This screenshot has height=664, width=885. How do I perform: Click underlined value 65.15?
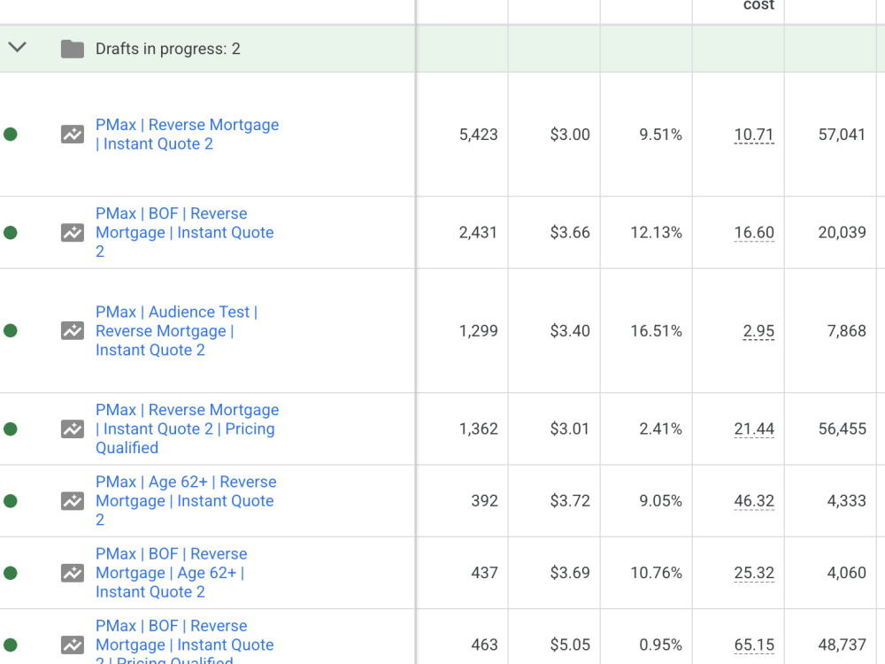click(x=753, y=645)
